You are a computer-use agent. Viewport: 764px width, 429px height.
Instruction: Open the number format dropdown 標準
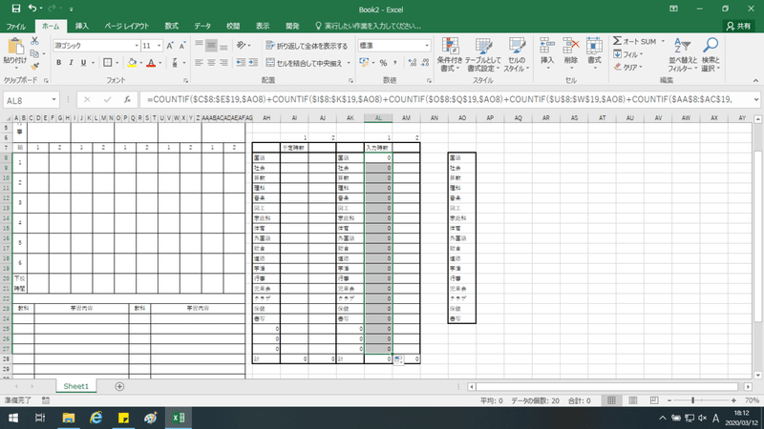[427, 46]
